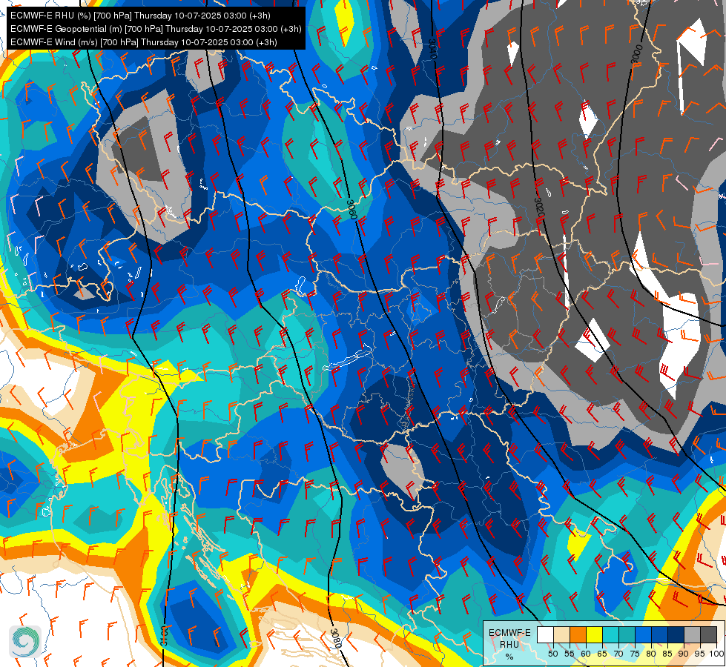The image size is (726, 667).
Task: Pick the medium blue 80–85 legend swatch
Action: (x=660, y=634)
